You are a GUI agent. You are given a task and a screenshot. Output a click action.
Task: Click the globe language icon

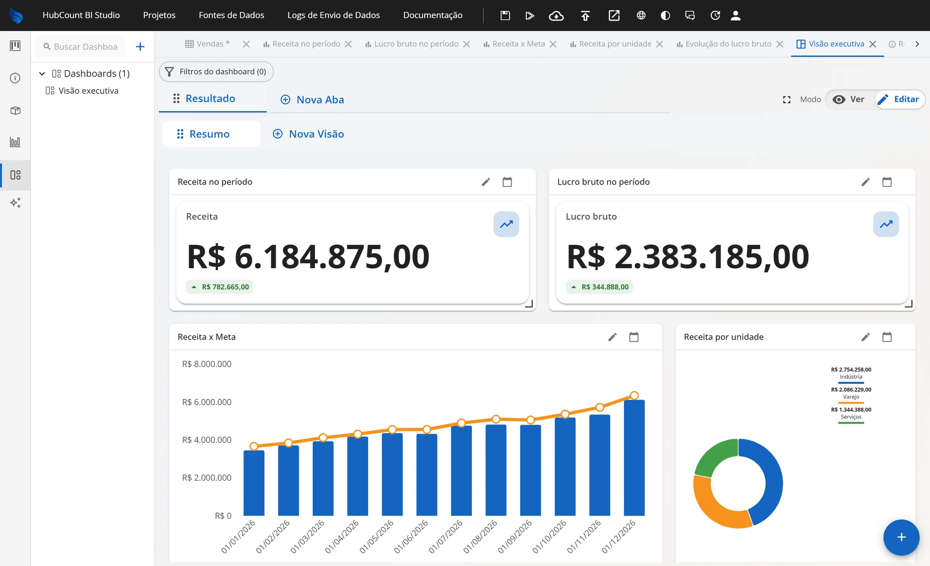click(641, 15)
